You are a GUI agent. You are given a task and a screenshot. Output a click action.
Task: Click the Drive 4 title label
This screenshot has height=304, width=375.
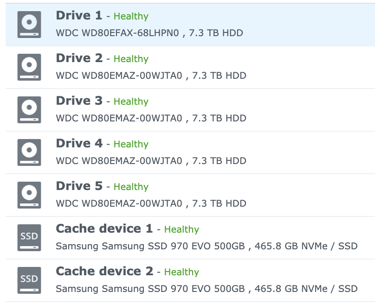(80, 144)
